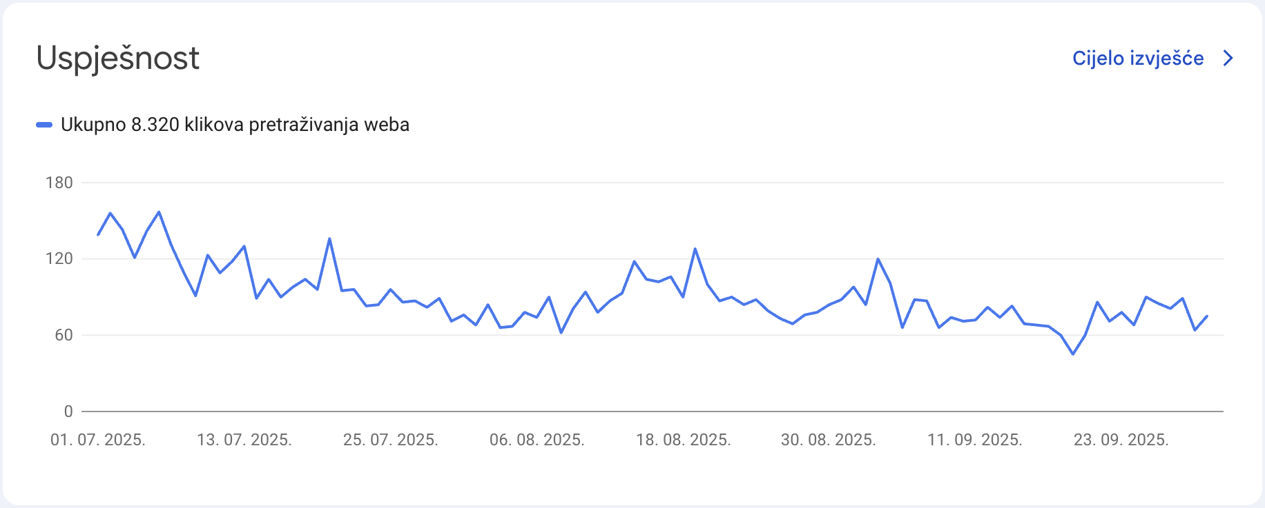
Task: Click the chevron arrow beside Cijelo izvješće
Action: point(1228,59)
